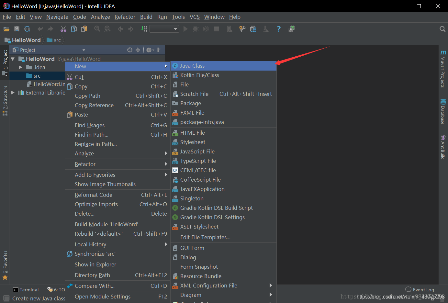
Task: Collapse the HelloWord project tree node
Action: (13, 59)
